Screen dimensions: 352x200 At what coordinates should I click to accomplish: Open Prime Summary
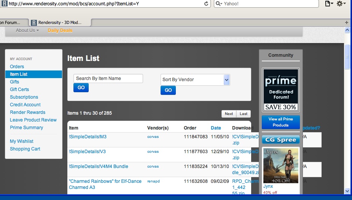coord(27,128)
